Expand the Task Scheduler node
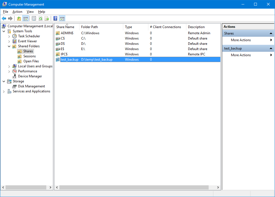The width and height of the screenshot is (275, 197). [x=9, y=36]
